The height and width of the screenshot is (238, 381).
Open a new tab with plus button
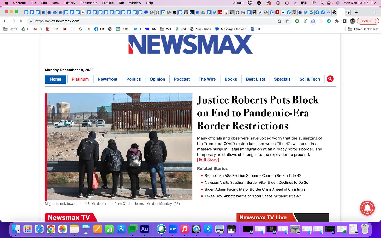356,12
